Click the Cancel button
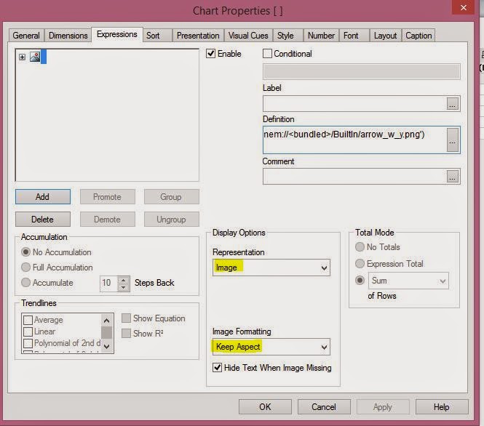The height and width of the screenshot is (426, 484). tap(324, 407)
